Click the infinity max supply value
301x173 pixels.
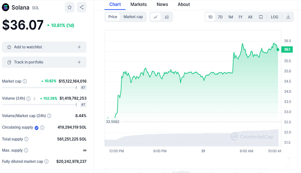coord(84,150)
